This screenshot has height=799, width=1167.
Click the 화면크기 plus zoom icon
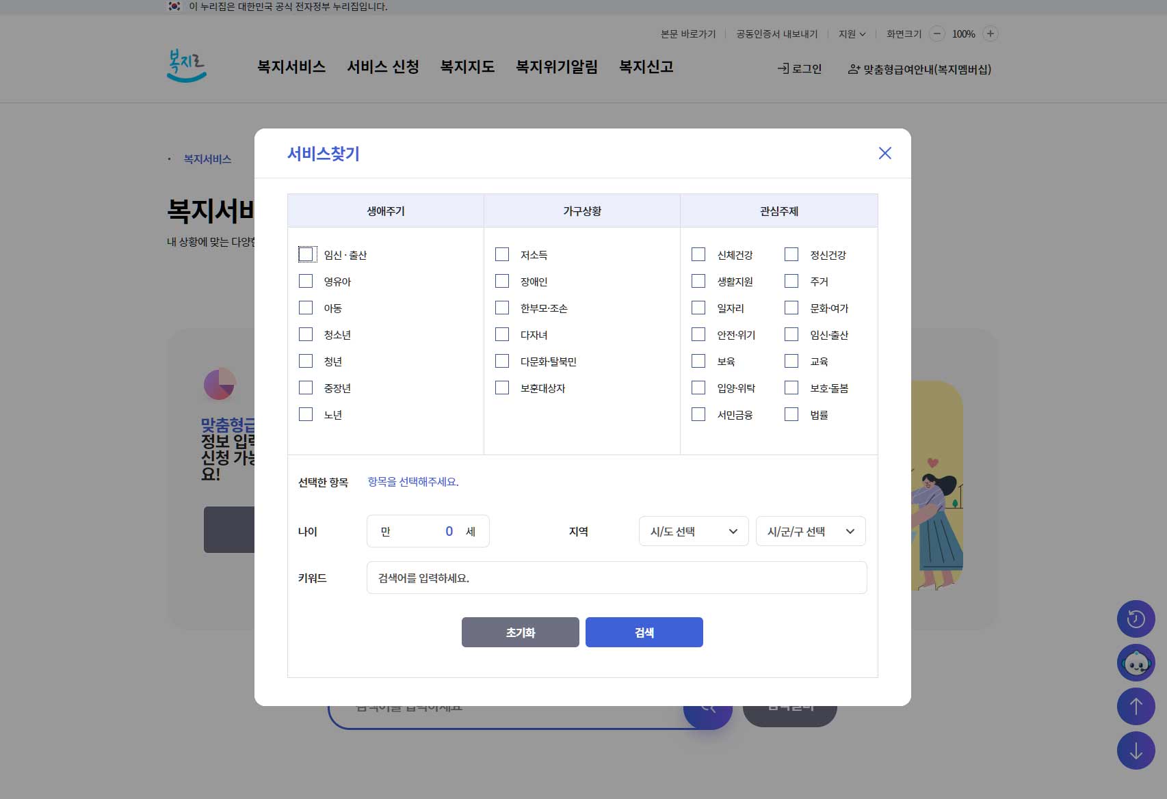(x=989, y=33)
